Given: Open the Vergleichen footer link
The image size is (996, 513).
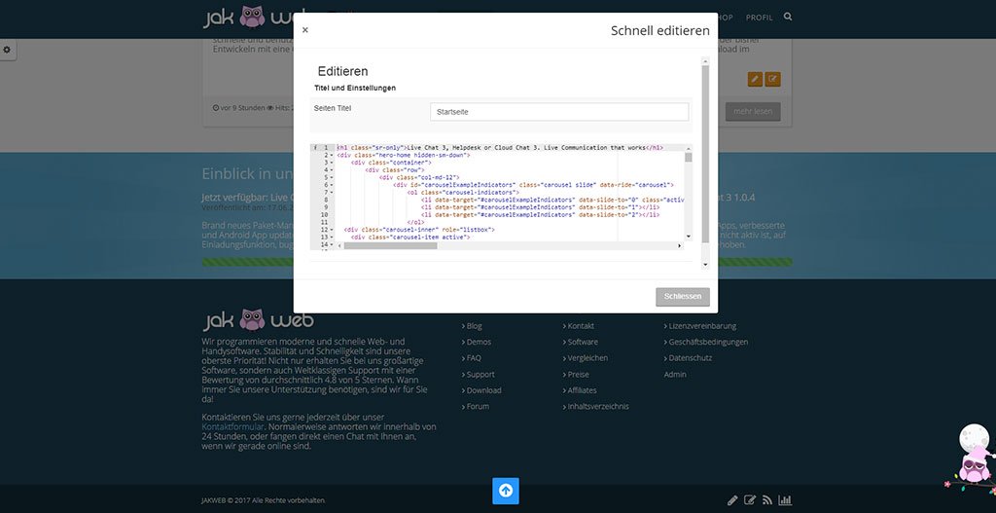Looking at the screenshot, I should (x=587, y=358).
